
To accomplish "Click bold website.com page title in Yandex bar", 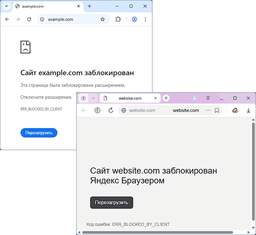I will [x=186, y=111].
